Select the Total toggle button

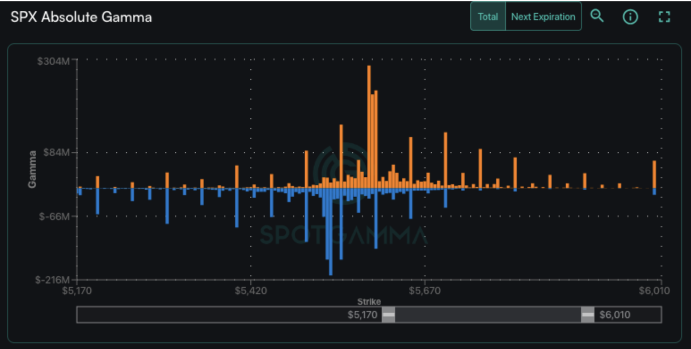point(488,17)
